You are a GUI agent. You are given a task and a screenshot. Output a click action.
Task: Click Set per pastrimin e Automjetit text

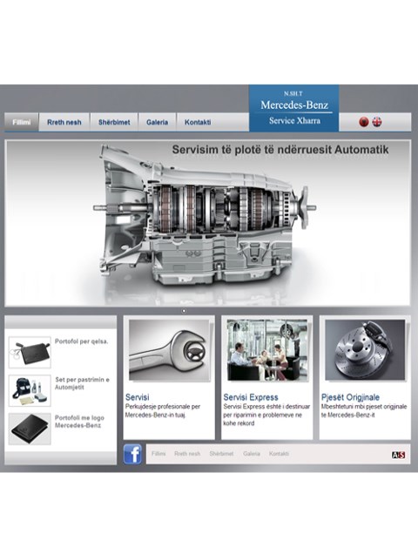[x=82, y=383]
